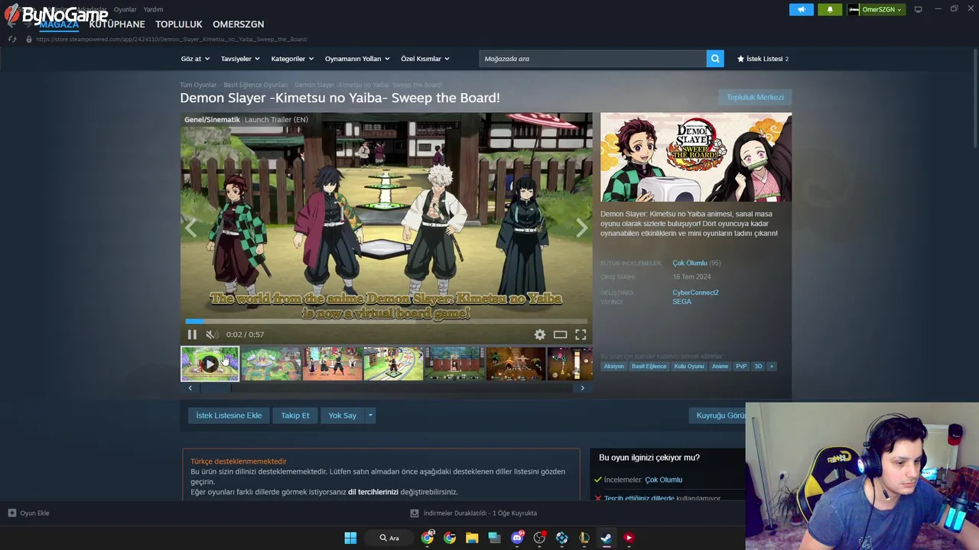Expand the 'Oynamanın Yolları' menu

coord(357,59)
